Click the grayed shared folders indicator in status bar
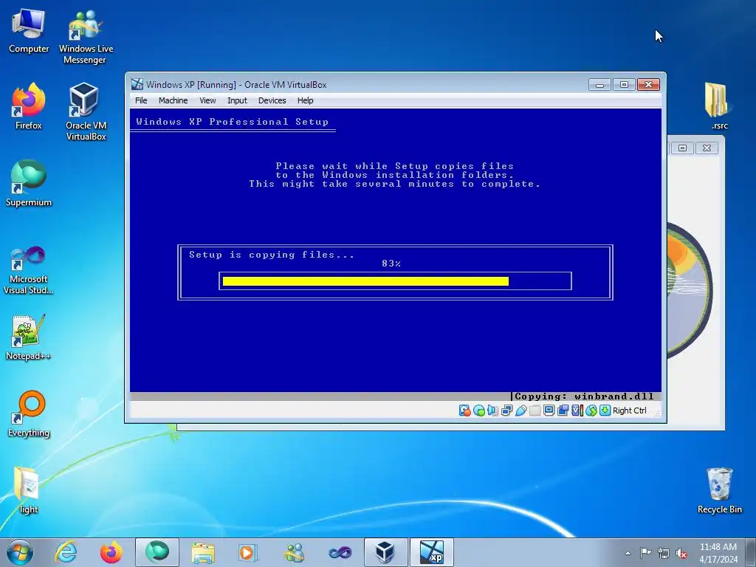Screen dimensions: 756x567 click(x=535, y=410)
